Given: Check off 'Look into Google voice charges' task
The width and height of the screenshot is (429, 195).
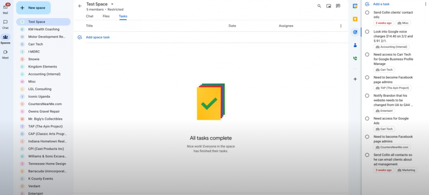Looking at the screenshot, I should pos(367,32).
